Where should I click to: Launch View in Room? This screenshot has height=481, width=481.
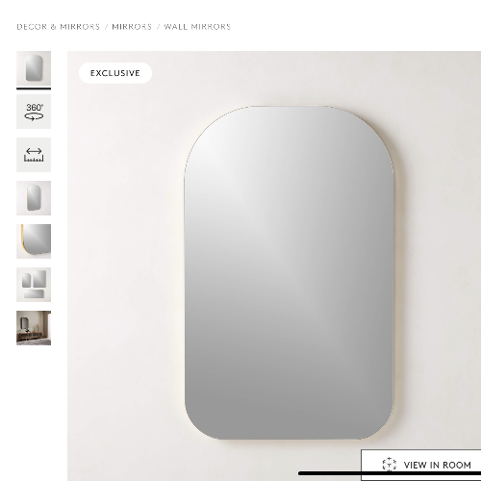(x=421, y=465)
